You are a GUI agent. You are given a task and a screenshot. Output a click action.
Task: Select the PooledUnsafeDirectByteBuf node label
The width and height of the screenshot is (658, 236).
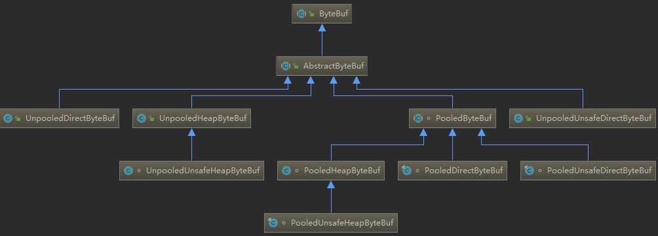(x=599, y=171)
